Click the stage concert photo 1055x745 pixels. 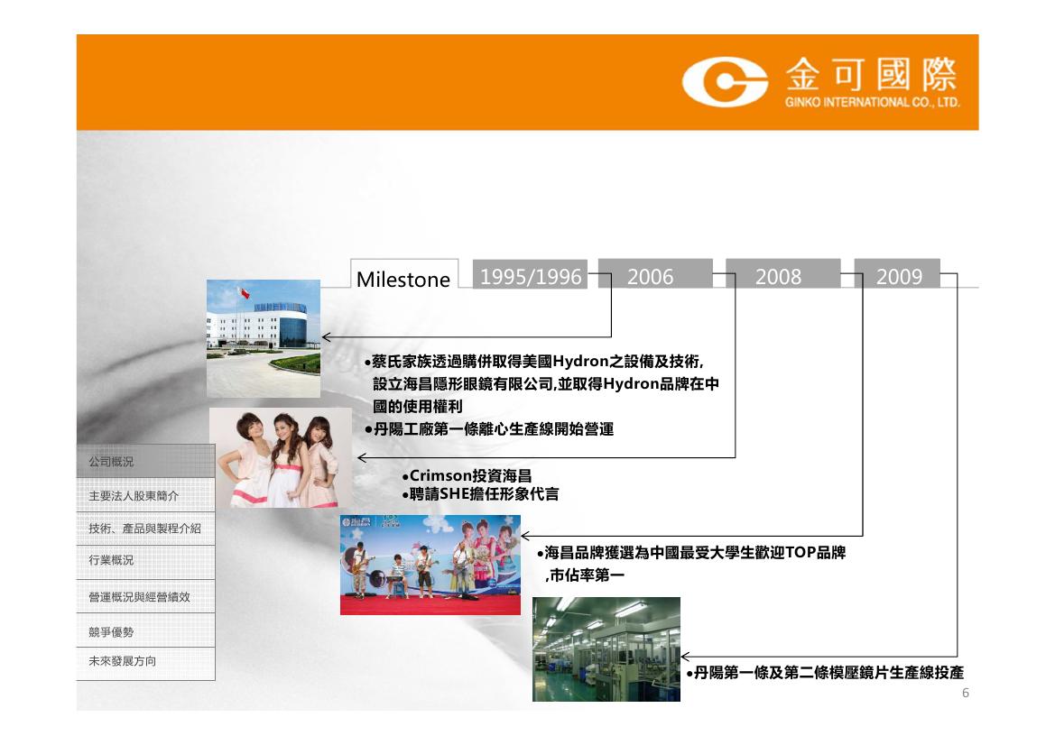pos(430,565)
